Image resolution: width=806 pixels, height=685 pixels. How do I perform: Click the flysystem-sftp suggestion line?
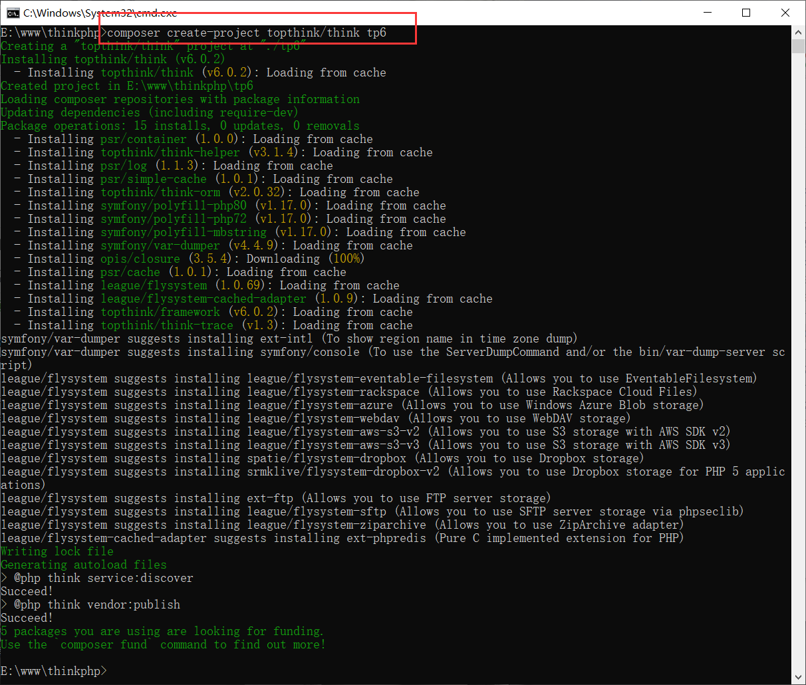pos(373,511)
